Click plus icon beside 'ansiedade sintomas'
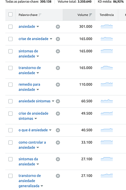 pyautogui.click(x=58, y=101)
